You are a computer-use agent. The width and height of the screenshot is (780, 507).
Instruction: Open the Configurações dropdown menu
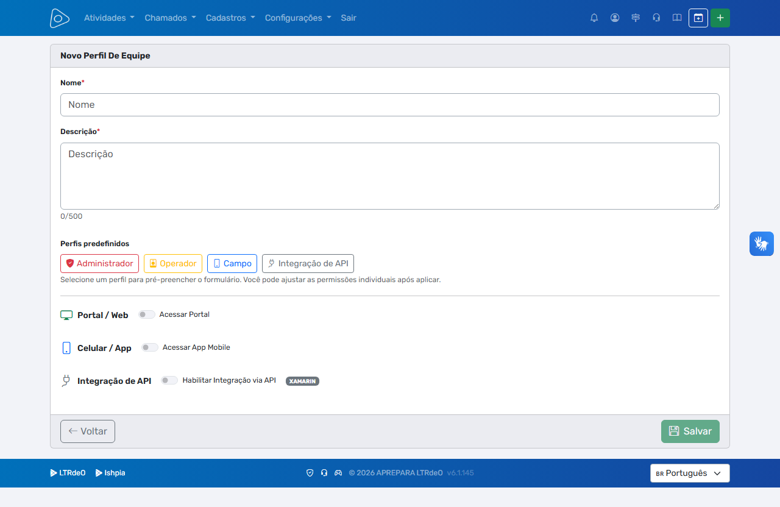(298, 18)
